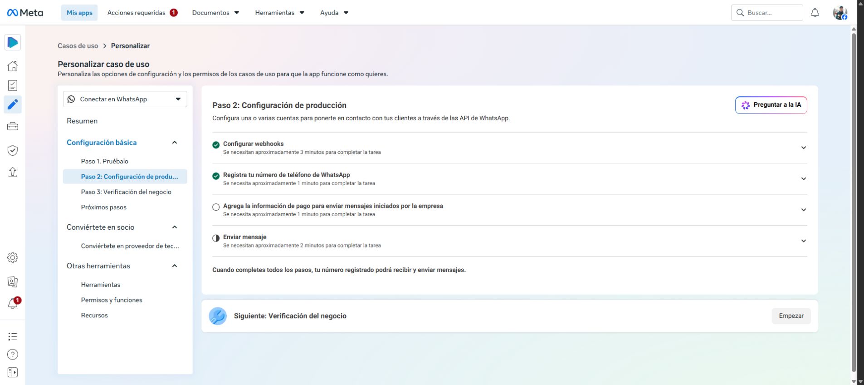The width and height of the screenshot is (864, 385).
Task: Open app settings gear icon in sidebar
Action: (x=13, y=257)
